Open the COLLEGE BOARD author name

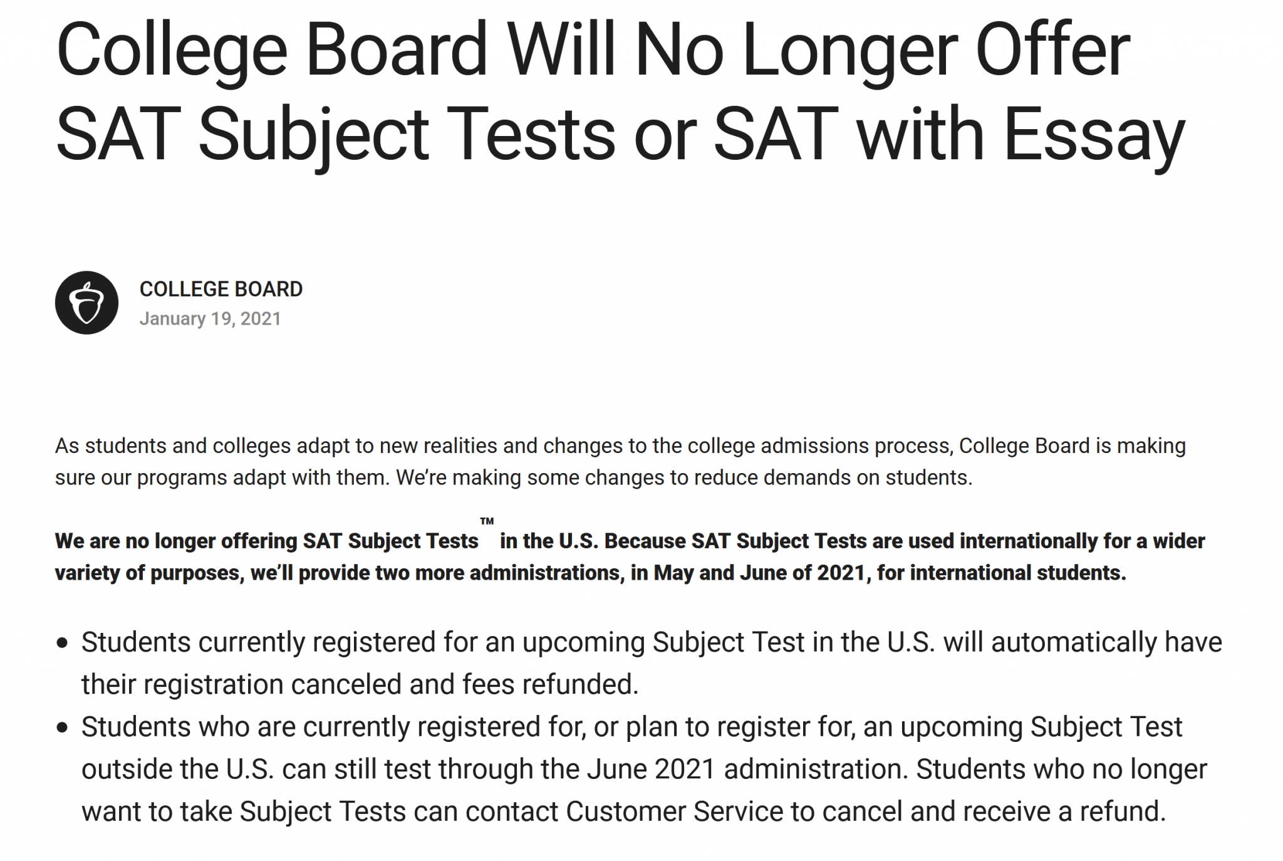click(x=221, y=289)
